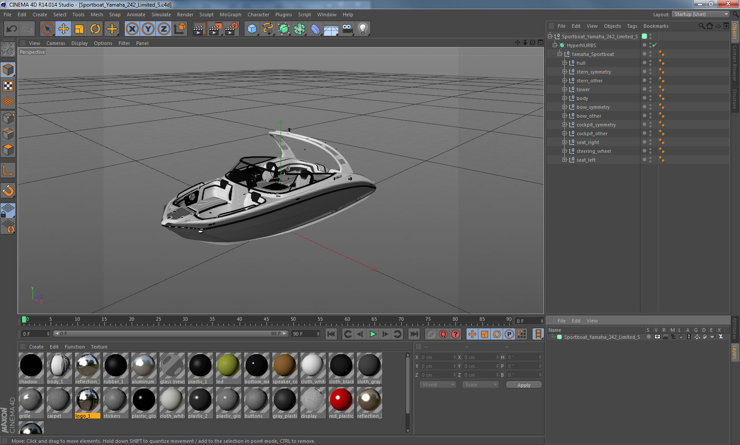This screenshot has height=445, width=740.
Task: Click the Apply button
Action: [x=524, y=385]
